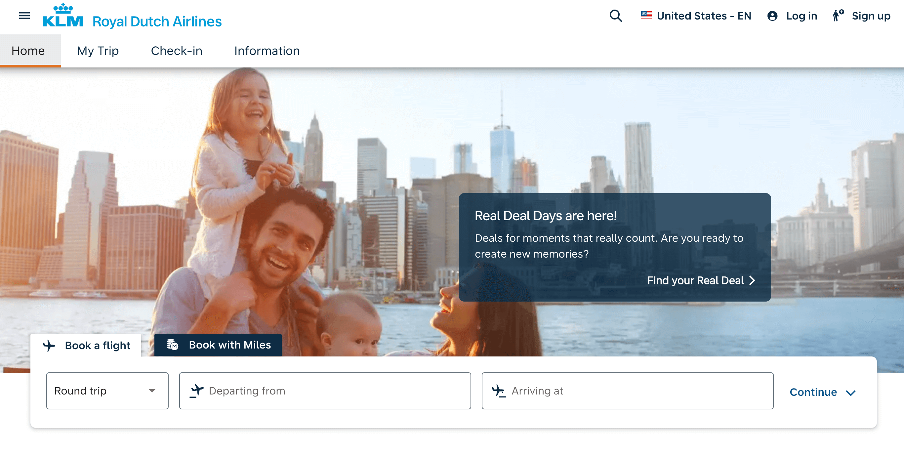Click the arriving flight icon

coord(498,391)
